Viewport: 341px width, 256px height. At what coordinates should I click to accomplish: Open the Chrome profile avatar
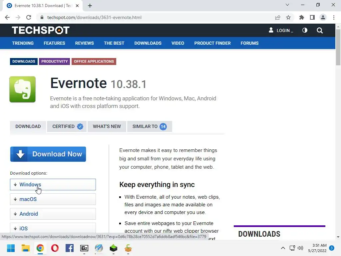(323, 17)
